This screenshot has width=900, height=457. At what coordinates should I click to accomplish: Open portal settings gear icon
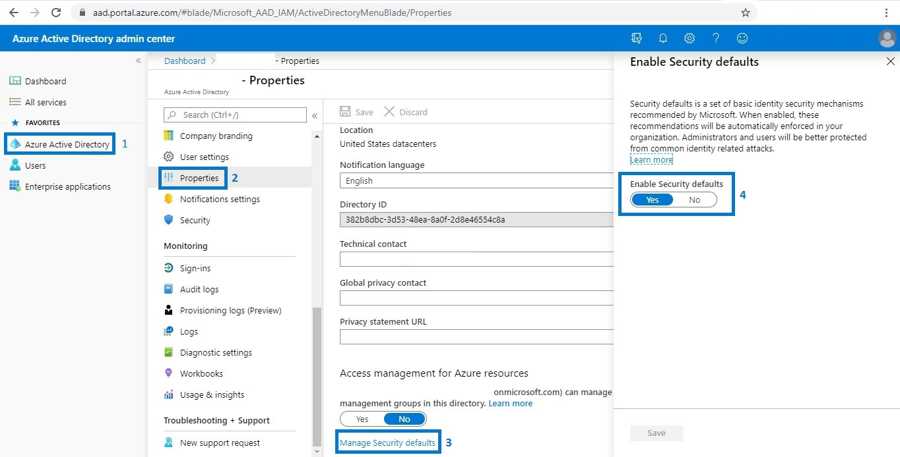click(x=690, y=38)
